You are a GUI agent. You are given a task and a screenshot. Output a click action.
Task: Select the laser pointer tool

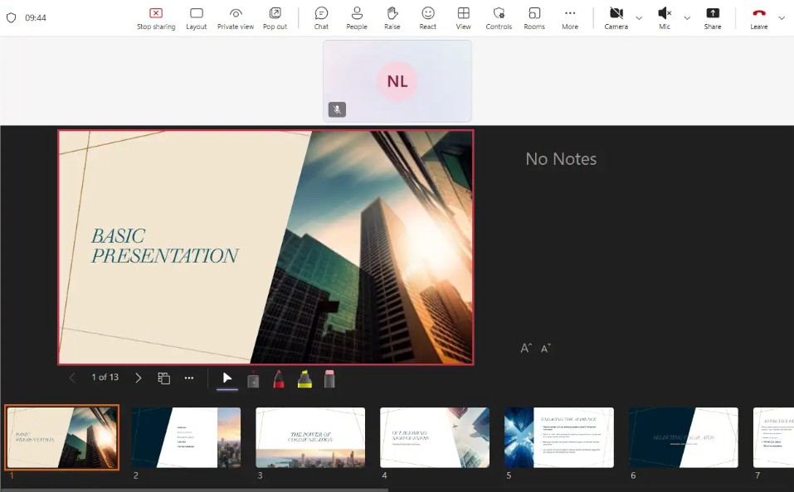[253, 379]
